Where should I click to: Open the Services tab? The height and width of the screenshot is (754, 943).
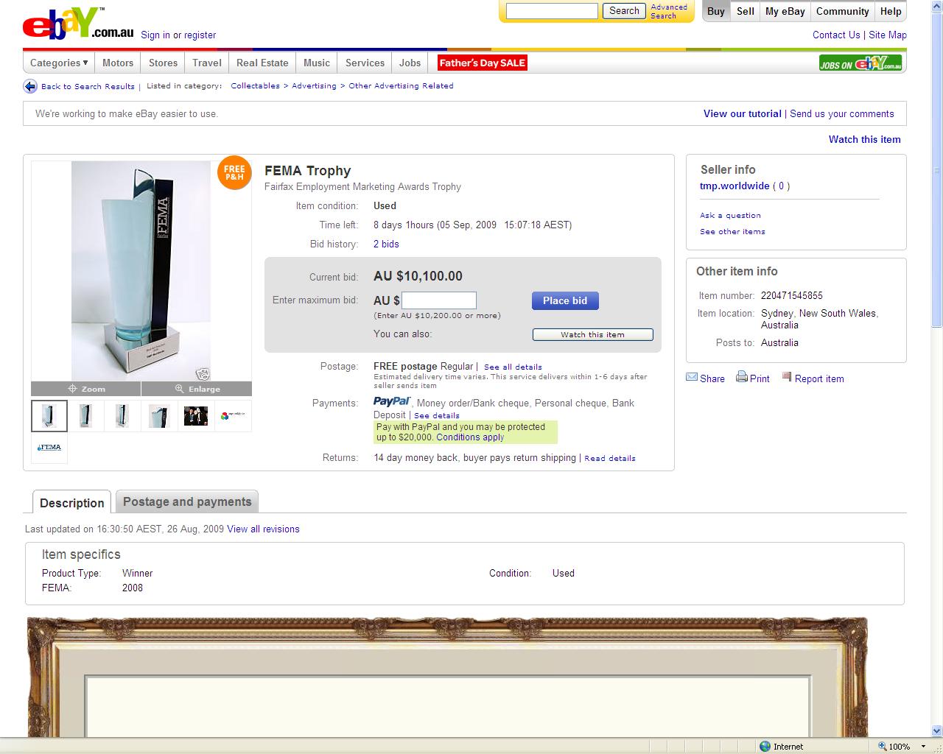365,63
